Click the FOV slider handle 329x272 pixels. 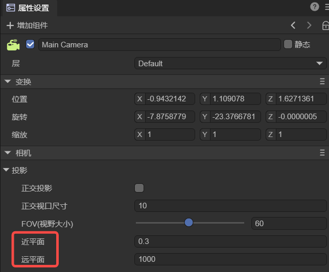tap(189, 223)
